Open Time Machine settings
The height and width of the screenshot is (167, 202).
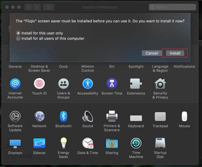coord(136,143)
